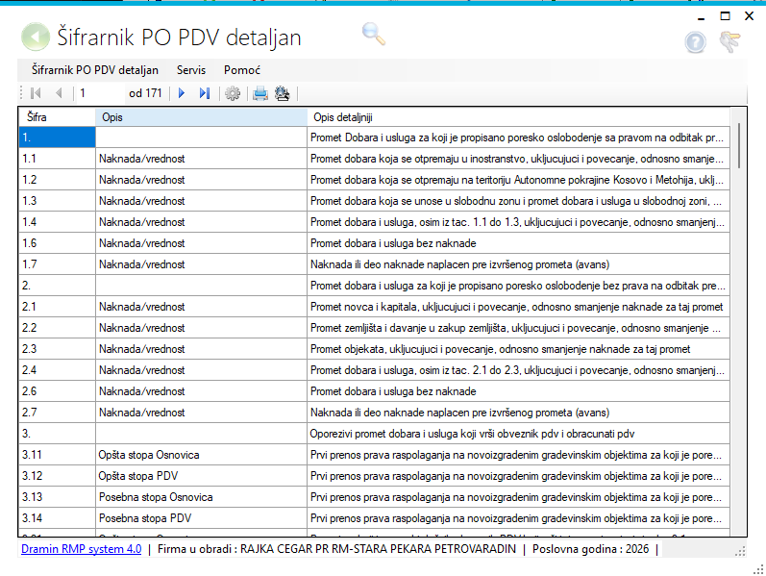Select the cell with code 2.7
The width and height of the screenshot is (766, 576).
(57, 413)
